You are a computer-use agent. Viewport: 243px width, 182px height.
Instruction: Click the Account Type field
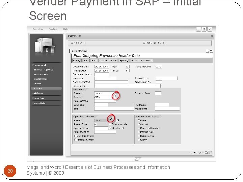pyautogui.click(x=95, y=124)
